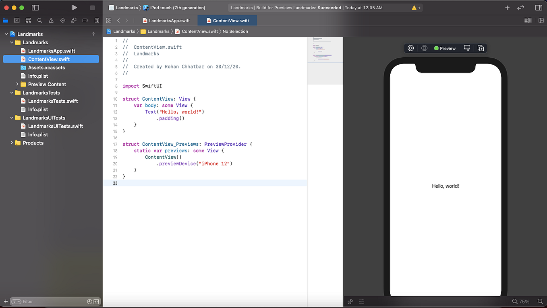Screen dimensions: 547x308
Task: Open the Library with the plus button
Action: point(507,7)
